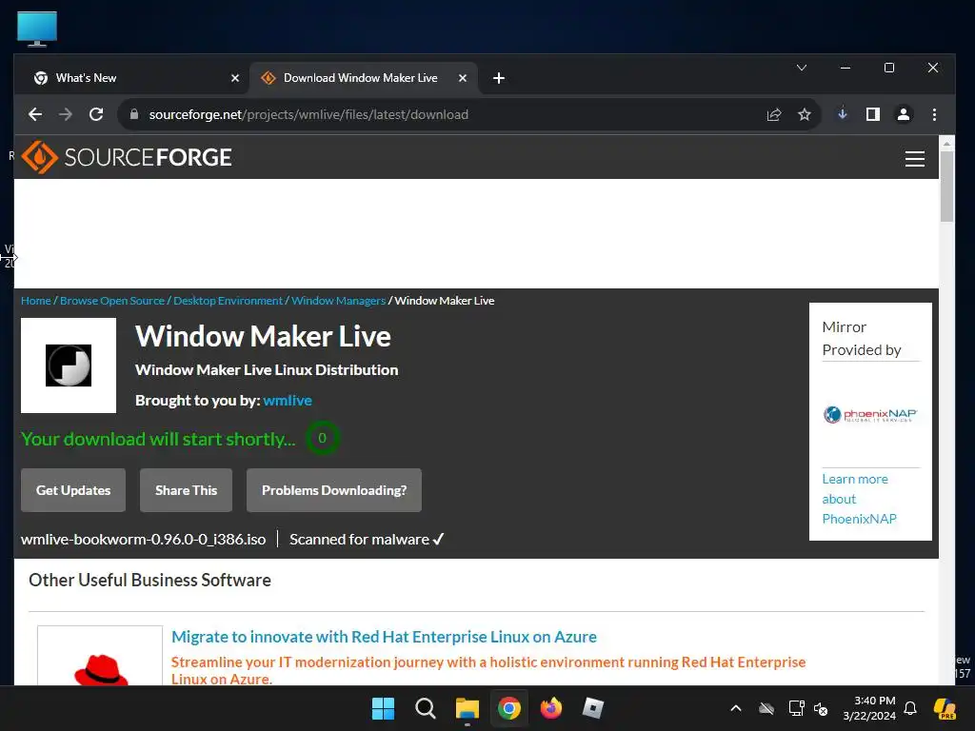Click the page vertical scrollbar thumb
Screen dimensions: 975x731
point(946,186)
